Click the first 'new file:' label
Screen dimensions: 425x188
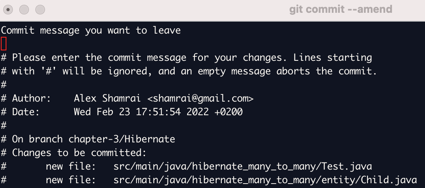pyautogui.click(x=71, y=166)
